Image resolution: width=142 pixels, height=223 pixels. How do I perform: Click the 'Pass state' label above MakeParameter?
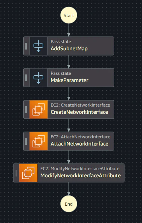click(x=61, y=73)
